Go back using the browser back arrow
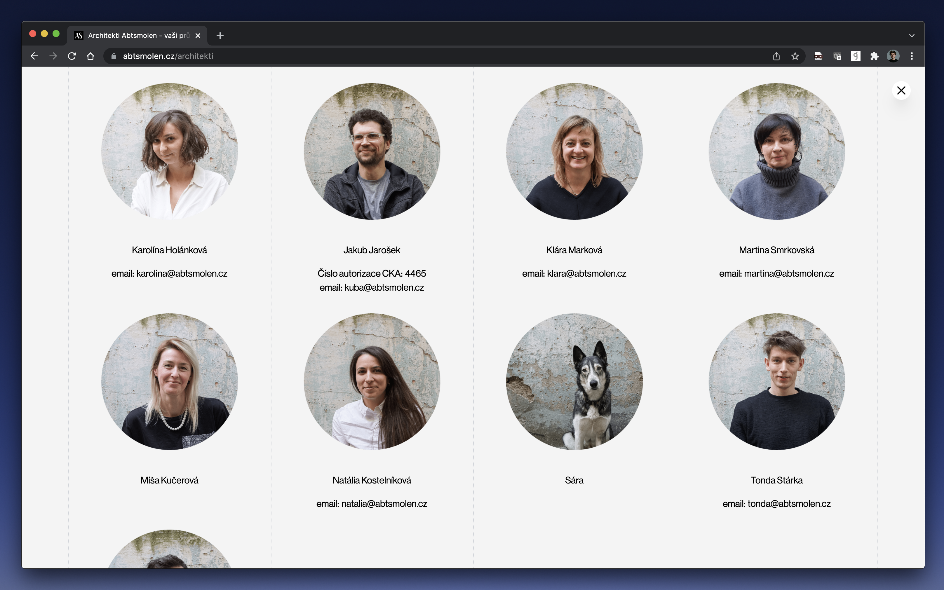The height and width of the screenshot is (590, 944). [34, 56]
